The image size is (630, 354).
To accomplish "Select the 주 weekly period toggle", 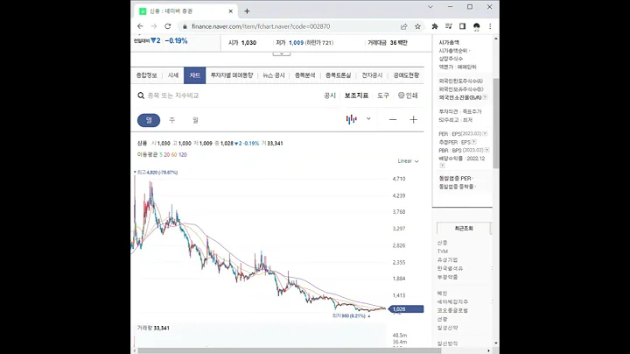I will (172, 120).
